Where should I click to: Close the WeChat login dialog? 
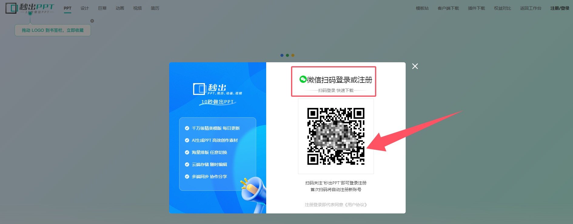tap(415, 66)
